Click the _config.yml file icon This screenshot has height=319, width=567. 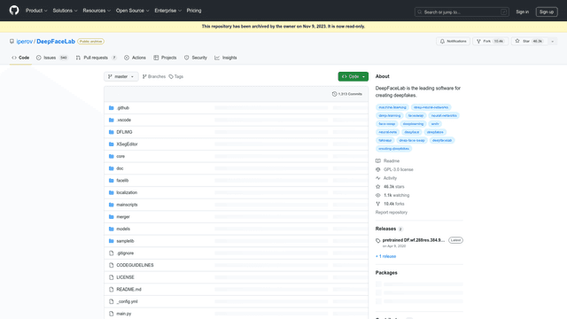[112, 301]
